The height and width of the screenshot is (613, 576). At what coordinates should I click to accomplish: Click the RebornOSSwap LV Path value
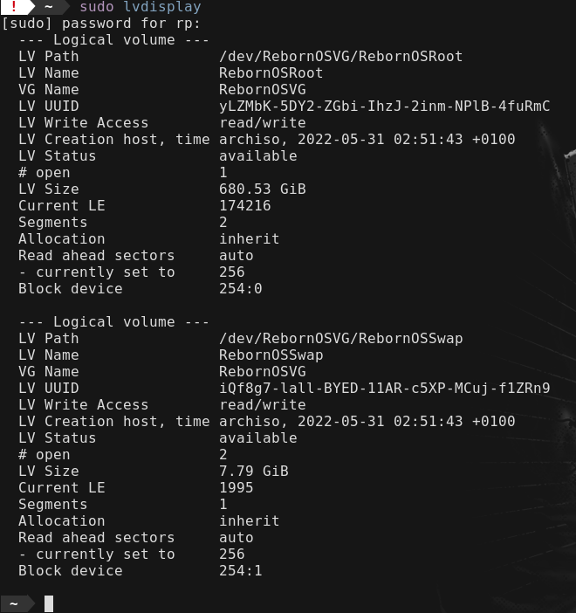pyautogui.click(x=340, y=339)
